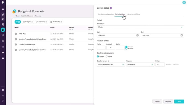Filter list by the All pill
The image size is (187, 105).
point(18,22)
